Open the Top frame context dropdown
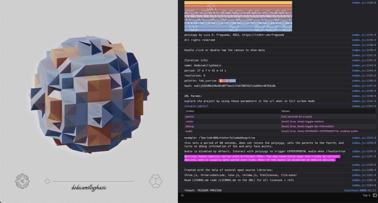378x203 pixels. [364, 195]
